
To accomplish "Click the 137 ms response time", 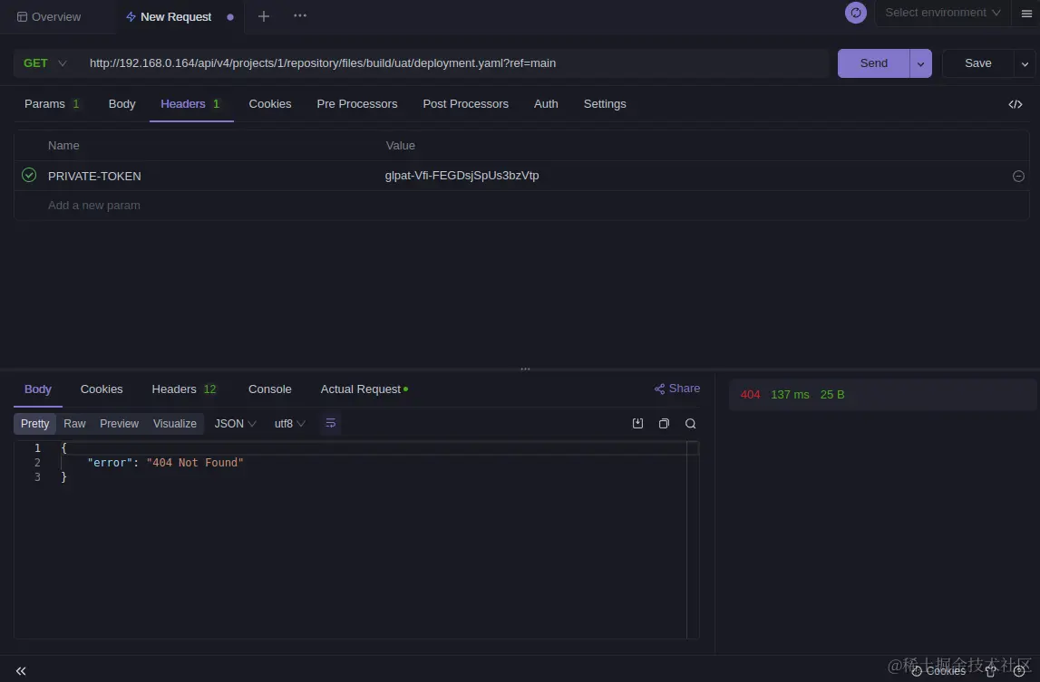I will (x=790, y=394).
